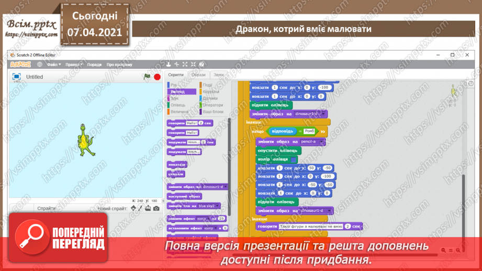Image resolution: width=482 pixels, height=271 pixels.
Task: Upload sprite from file
Action: (x=148, y=208)
